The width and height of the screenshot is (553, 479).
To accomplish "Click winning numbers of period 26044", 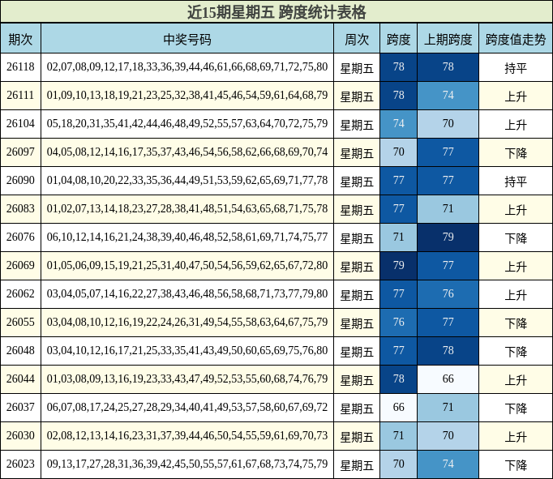I will 187,378.
